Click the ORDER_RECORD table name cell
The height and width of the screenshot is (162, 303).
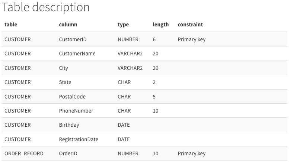click(24, 153)
